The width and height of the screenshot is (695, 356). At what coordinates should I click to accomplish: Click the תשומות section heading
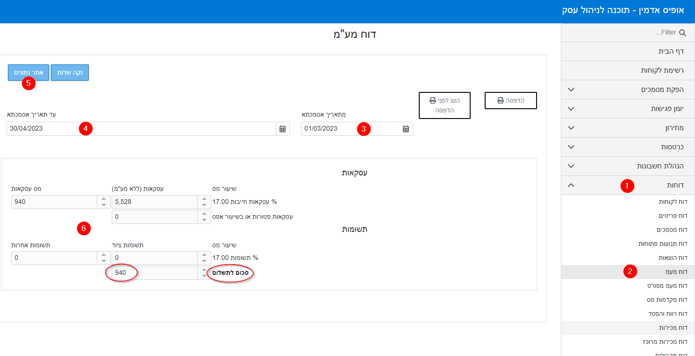coord(354,230)
